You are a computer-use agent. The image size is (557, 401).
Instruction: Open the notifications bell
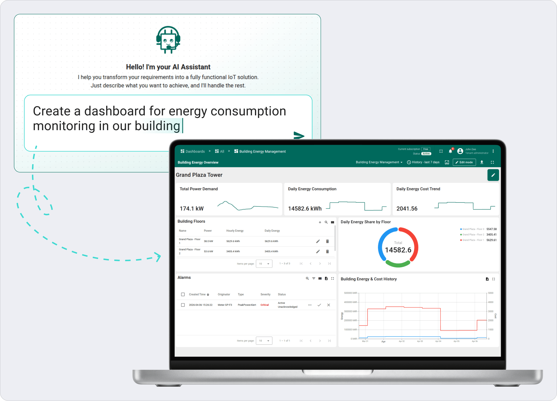tap(450, 151)
